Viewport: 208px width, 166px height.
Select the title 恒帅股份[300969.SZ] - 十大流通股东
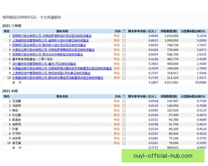pyautogui.click(x=32, y=17)
